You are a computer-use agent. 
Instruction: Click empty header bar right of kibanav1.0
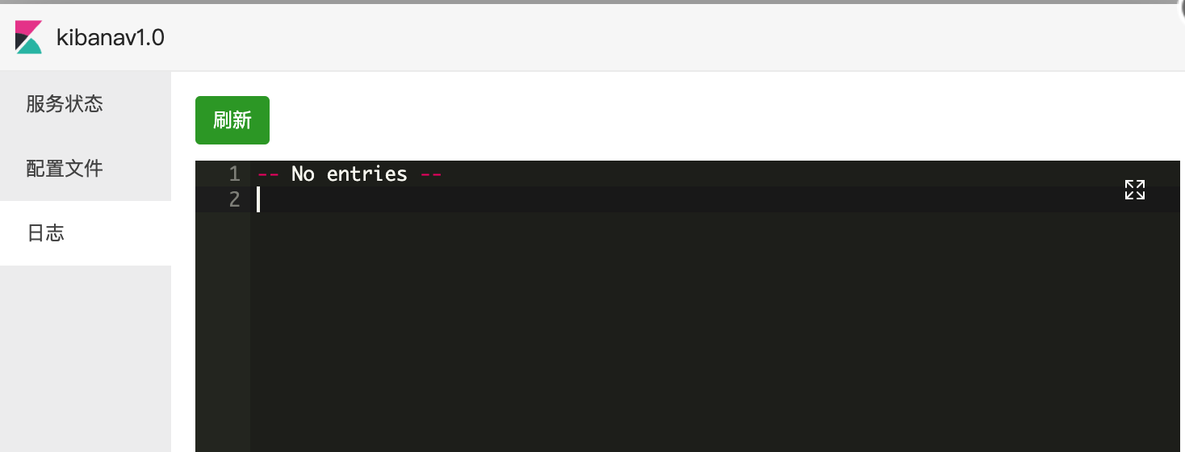pos(670,37)
